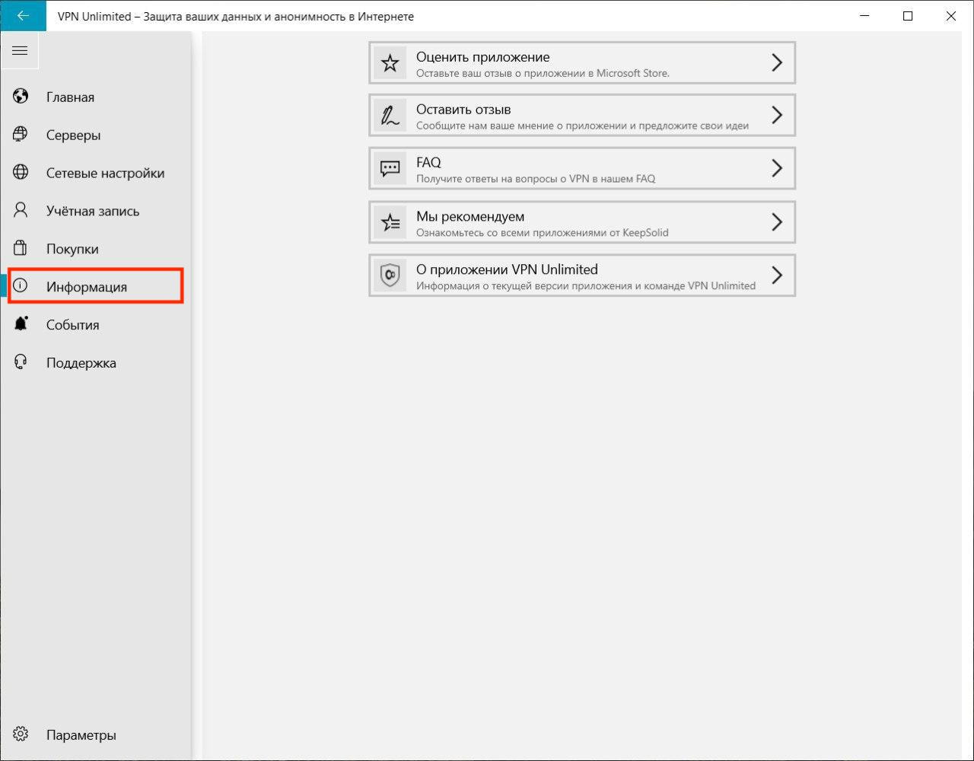Click the bell icon for События
The width and height of the screenshot is (974, 761).
coord(21,324)
